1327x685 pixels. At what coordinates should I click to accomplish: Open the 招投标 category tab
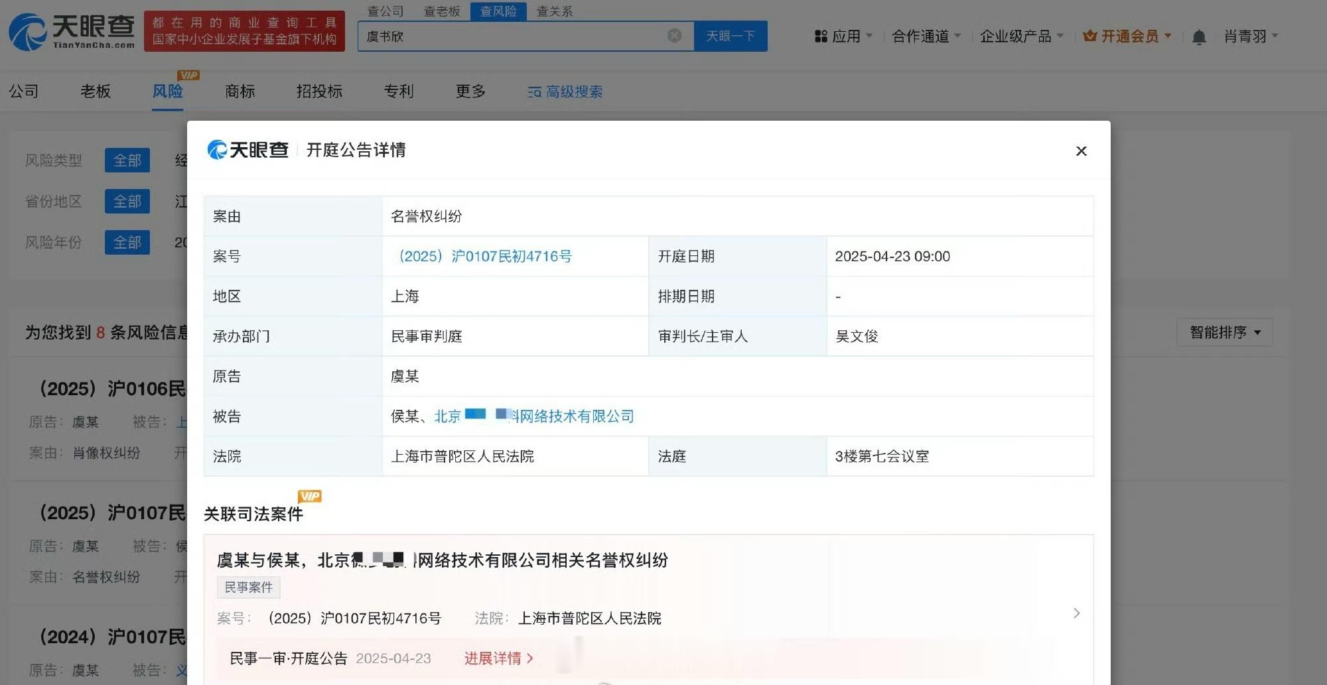(x=319, y=92)
